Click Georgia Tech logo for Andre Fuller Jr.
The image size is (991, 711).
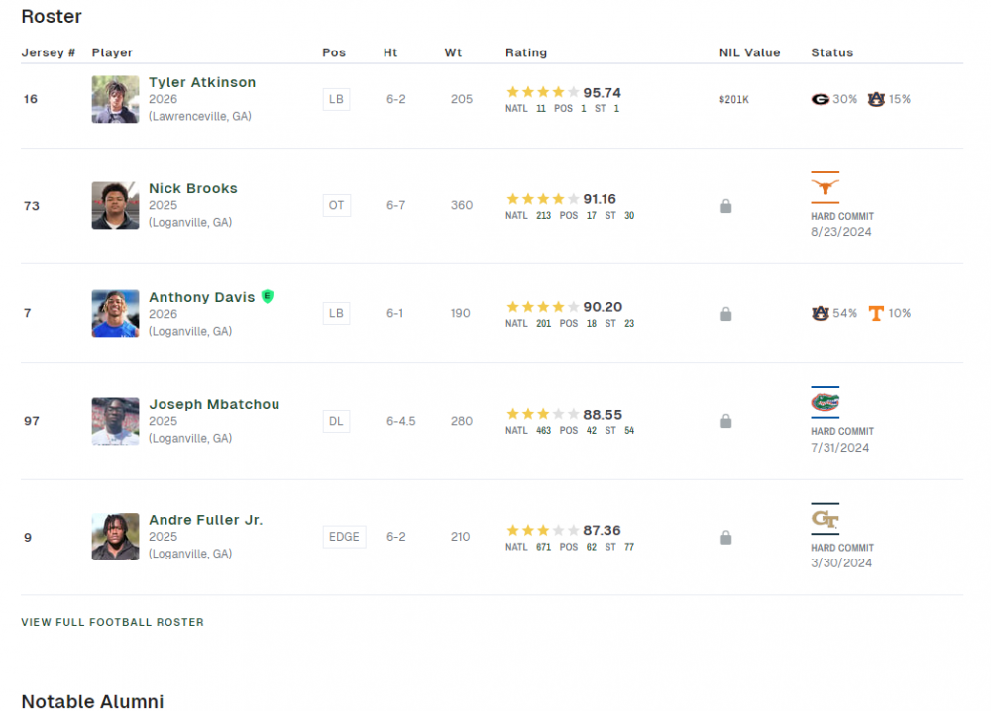pos(825,518)
